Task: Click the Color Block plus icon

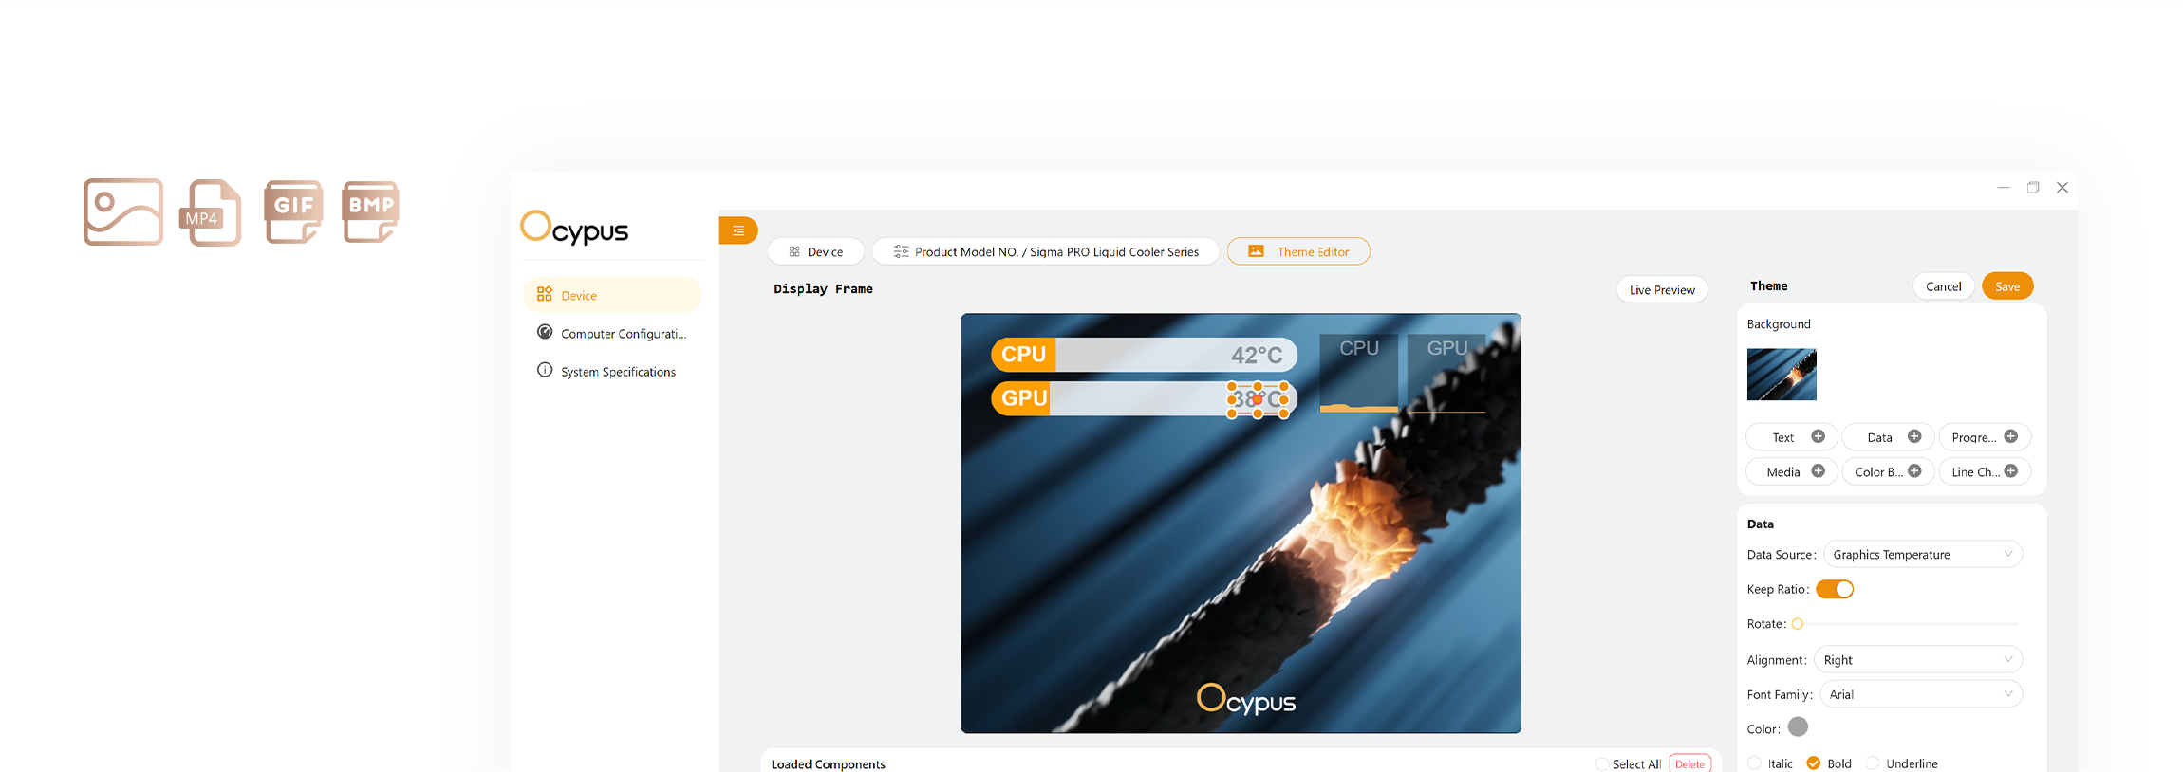Action: tap(1913, 471)
